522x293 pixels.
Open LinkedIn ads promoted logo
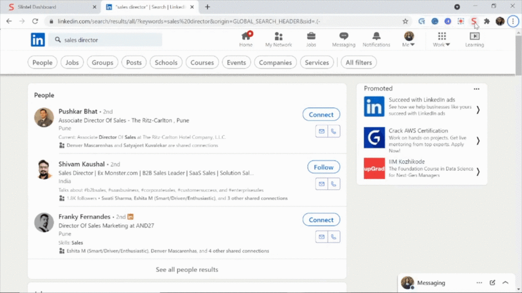(x=374, y=107)
